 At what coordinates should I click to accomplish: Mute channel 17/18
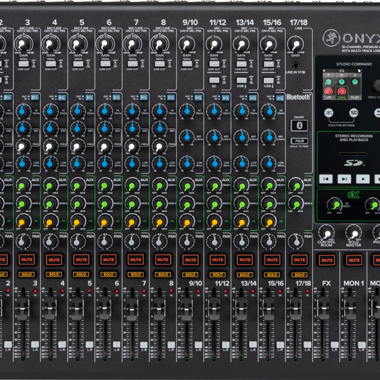pos(300,260)
